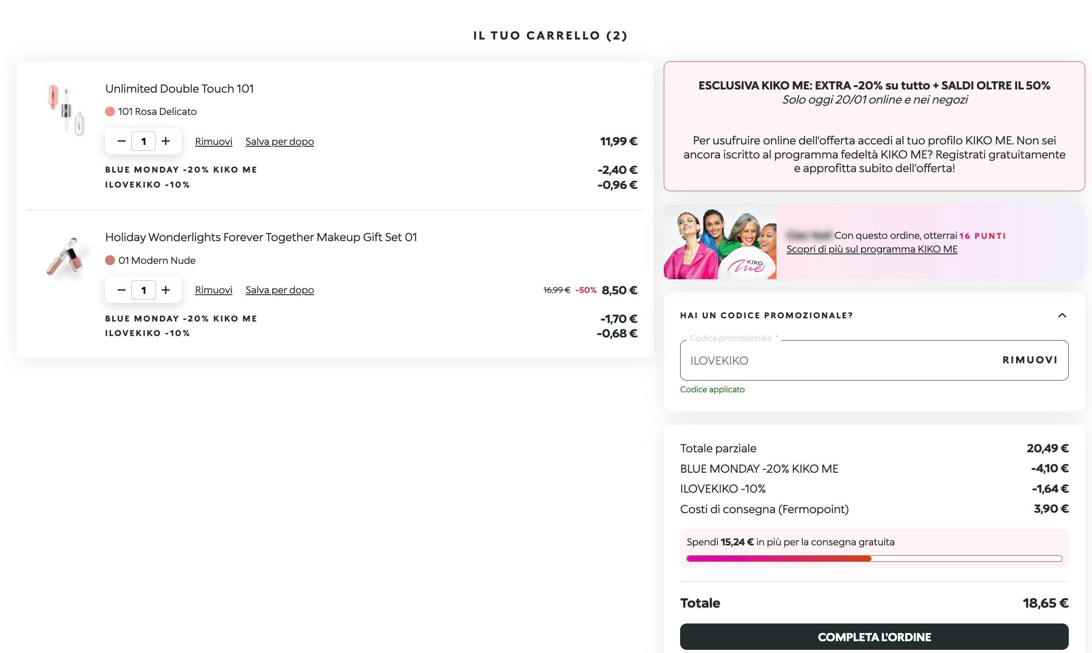Image resolution: width=1092 pixels, height=653 pixels.
Task: Click the summary BLUE MONDAY discount -4,10 €
Action: (1050, 468)
